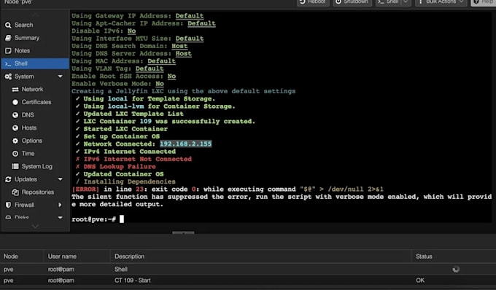
Task: Click the Search magnifier icon in sidebar
Action: pyautogui.click(x=8, y=25)
